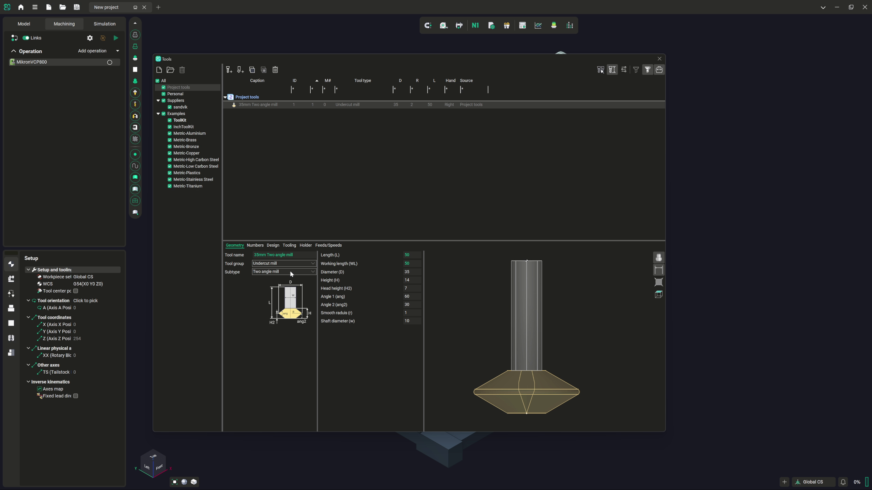
Task: Uncheck the sandvik supplier checkbox
Action: [x=170, y=107]
